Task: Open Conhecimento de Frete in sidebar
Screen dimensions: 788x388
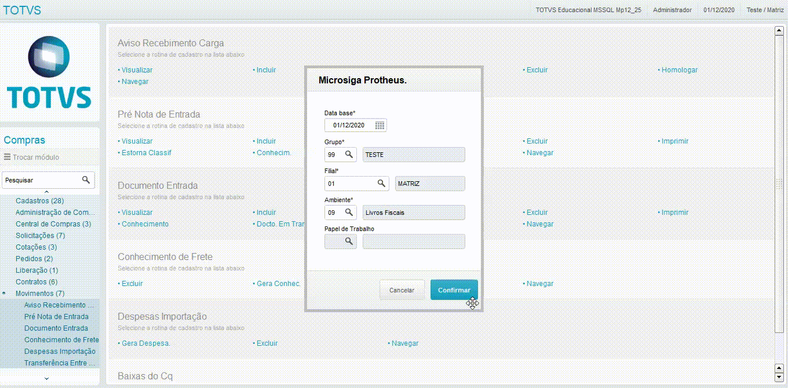Action: (x=61, y=340)
